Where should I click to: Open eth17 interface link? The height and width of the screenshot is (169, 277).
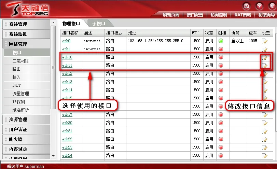[x=67, y=115]
